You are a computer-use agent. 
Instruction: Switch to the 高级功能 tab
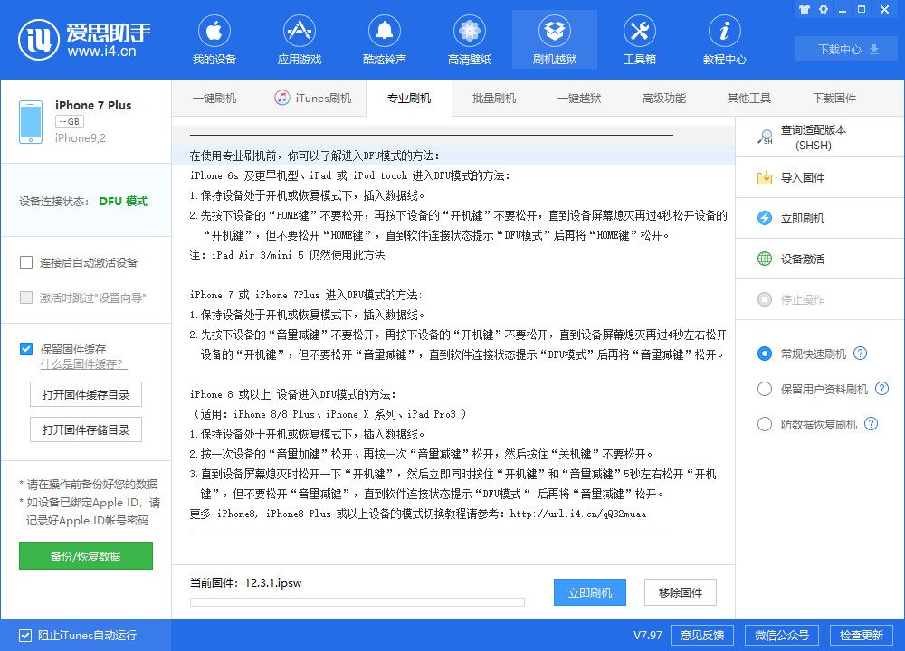[x=664, y=97]
